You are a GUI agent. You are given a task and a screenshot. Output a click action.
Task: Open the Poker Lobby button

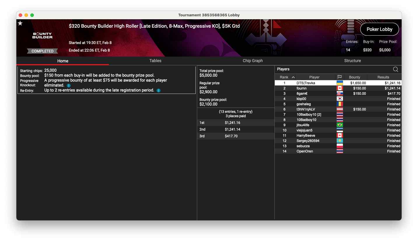coord(379,29)
